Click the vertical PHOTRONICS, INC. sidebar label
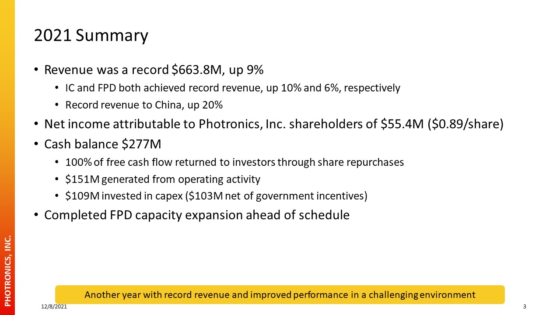 pyautogui.click(x=7, y=271)
